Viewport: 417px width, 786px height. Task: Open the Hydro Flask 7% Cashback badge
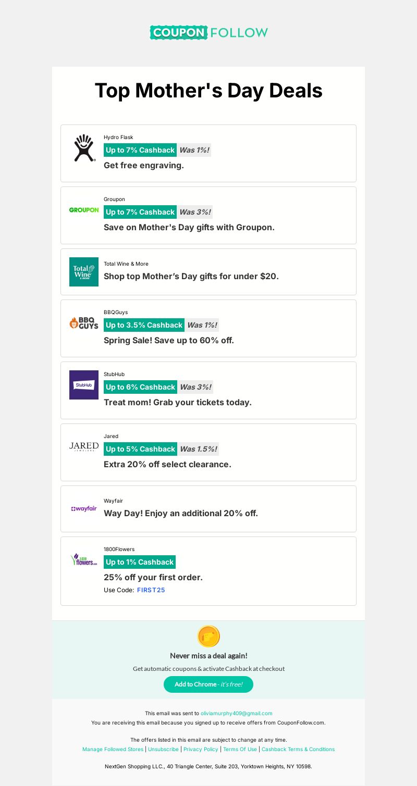click(x=140, y=150)
